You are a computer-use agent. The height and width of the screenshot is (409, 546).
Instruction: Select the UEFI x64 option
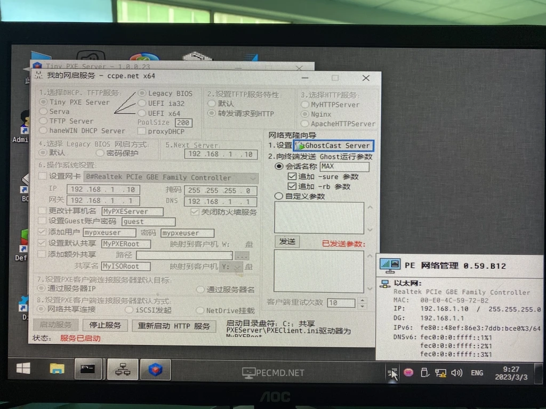click(142, 113)
